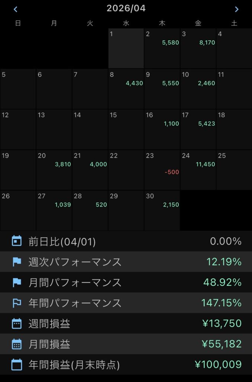
Task: Open 年間パフォーマンス row showing 147.15%
Action: [126, 303]
